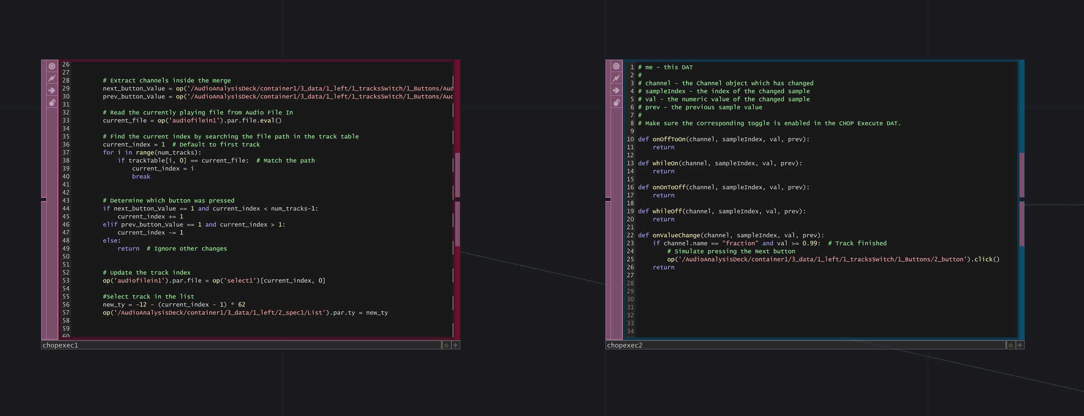Click the 'next_button_value' assignment on line 29
The image size is (1084, 416).
278,88
